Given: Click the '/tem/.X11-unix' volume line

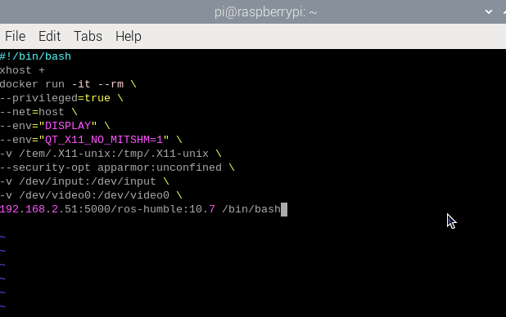Looking at the screenshot, I should click(x=111, y=154).
